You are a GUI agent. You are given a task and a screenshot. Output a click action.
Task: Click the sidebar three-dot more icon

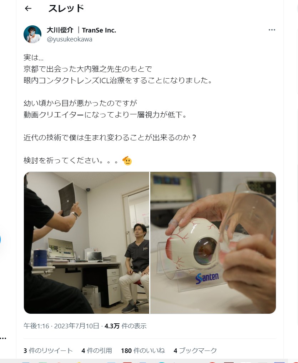pos(3,338)
